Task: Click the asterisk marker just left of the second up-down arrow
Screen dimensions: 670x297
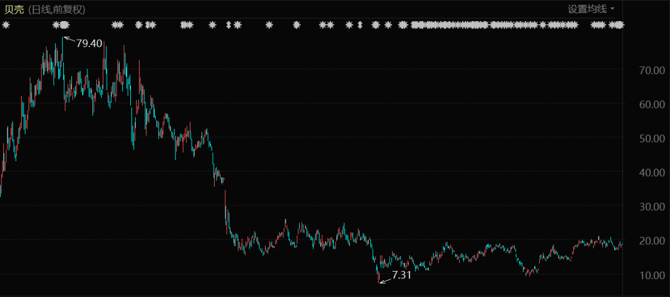Action: (x=349, y=25)
